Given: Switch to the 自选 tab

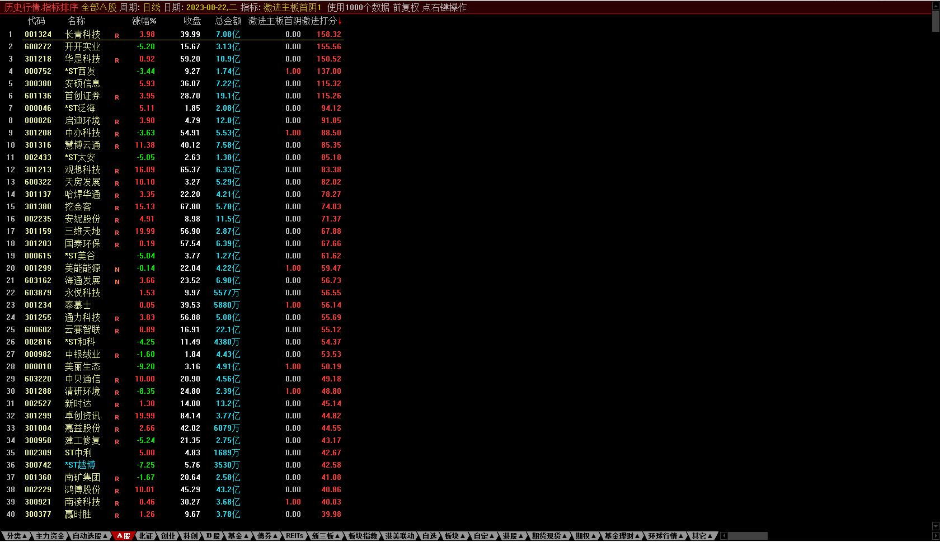Looking at the screenshot, I should coord(429,536).
